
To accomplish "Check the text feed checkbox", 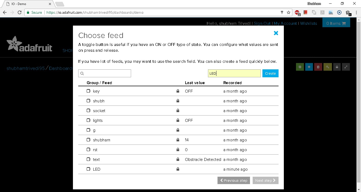I will point(89,159).
